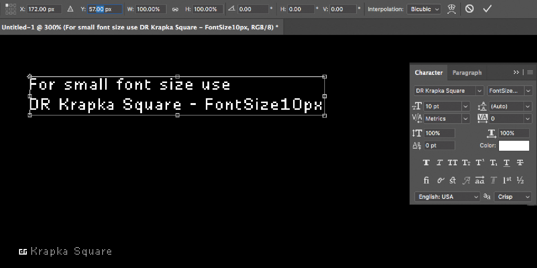Collapse the panel with double-arrow icon
Screen dimensions: 537x268
click(516, 72)
